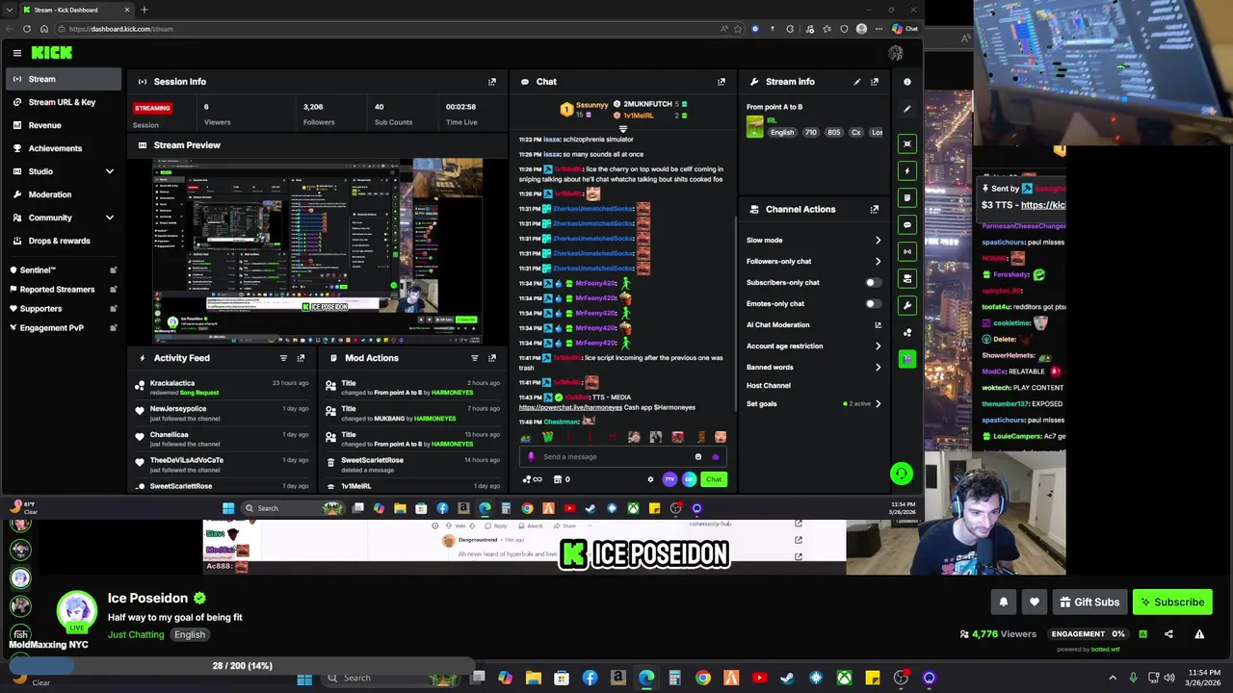Open AI Chat Moderation external link

[x=878, y=325]
